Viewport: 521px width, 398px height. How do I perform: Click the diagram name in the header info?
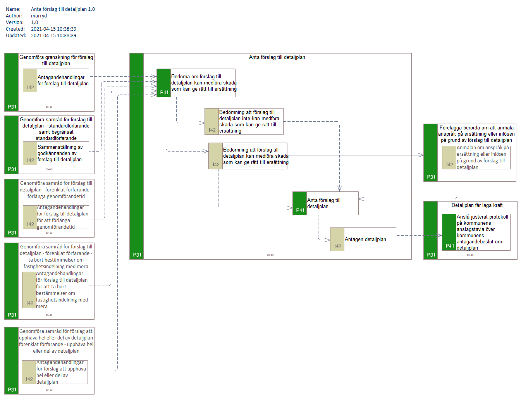pyautogui.click(x=63, y=9)
